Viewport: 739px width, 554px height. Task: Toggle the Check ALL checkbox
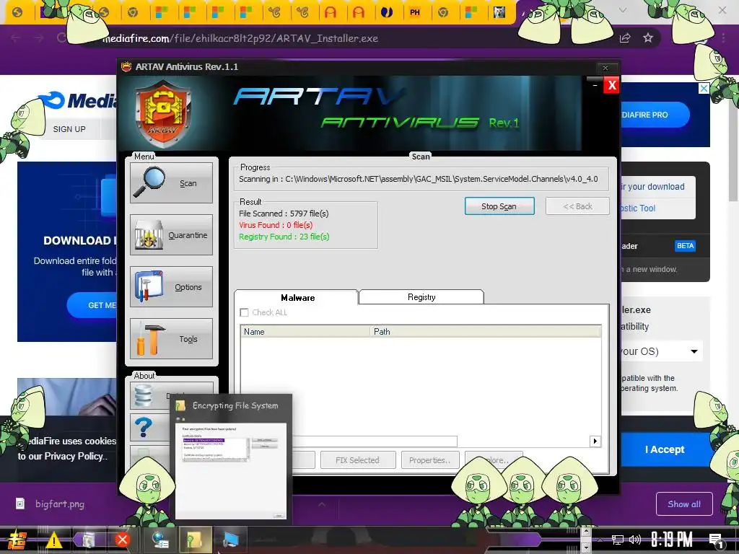244,312
